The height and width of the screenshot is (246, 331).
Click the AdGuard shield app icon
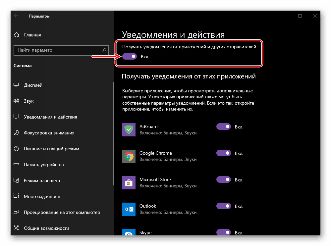tap(129, 130)
